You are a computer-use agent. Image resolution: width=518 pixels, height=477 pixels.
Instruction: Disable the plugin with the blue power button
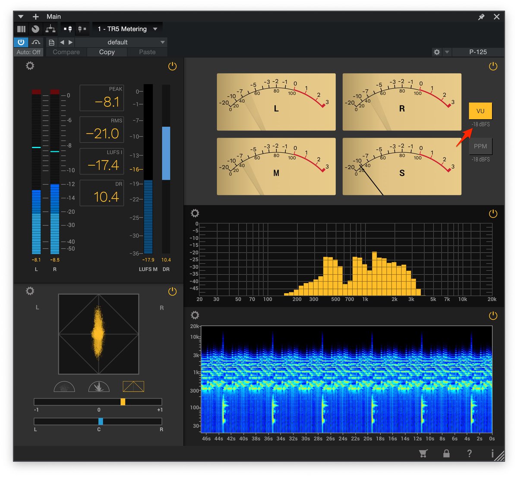[20, 42]
